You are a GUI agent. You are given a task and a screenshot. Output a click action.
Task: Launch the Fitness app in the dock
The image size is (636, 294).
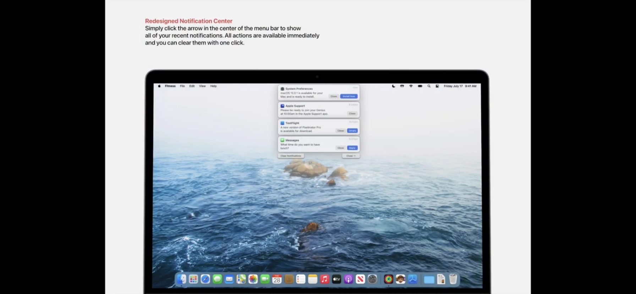(x=388, y=279)
